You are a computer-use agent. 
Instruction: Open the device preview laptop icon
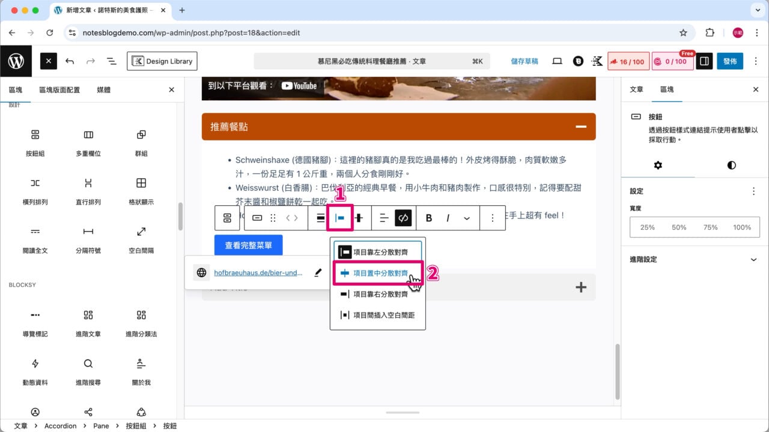point(557,61)
